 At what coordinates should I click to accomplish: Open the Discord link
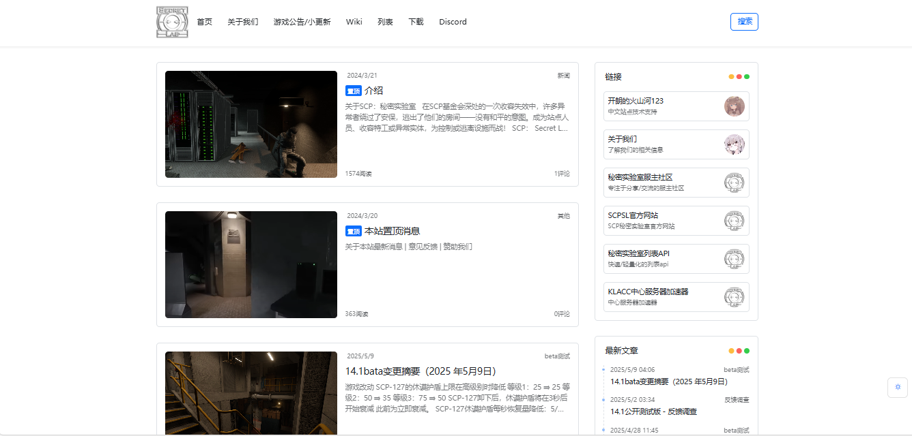(453, 21)
